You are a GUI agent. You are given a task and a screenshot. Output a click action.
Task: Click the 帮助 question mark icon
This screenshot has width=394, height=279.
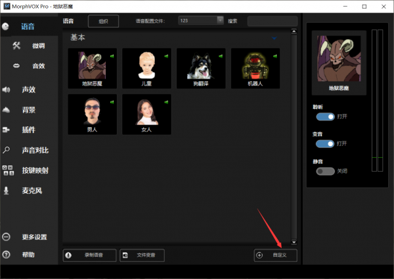6,255
